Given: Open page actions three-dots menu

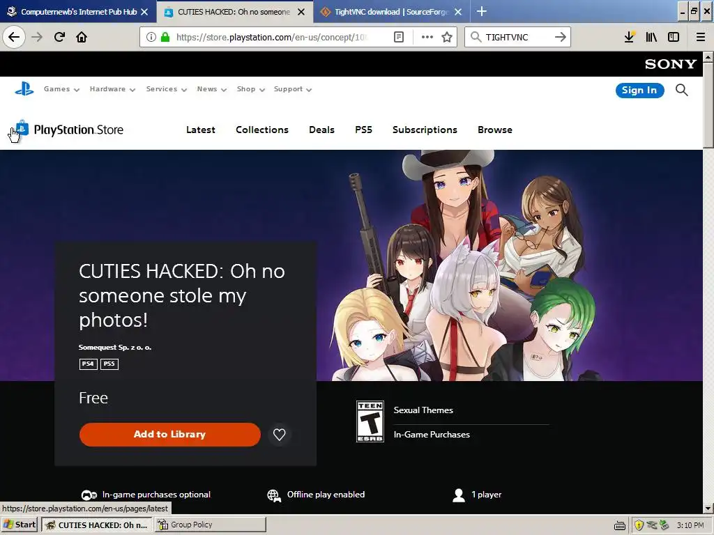Looking at the screenshot, I should [x=427, y=37].
